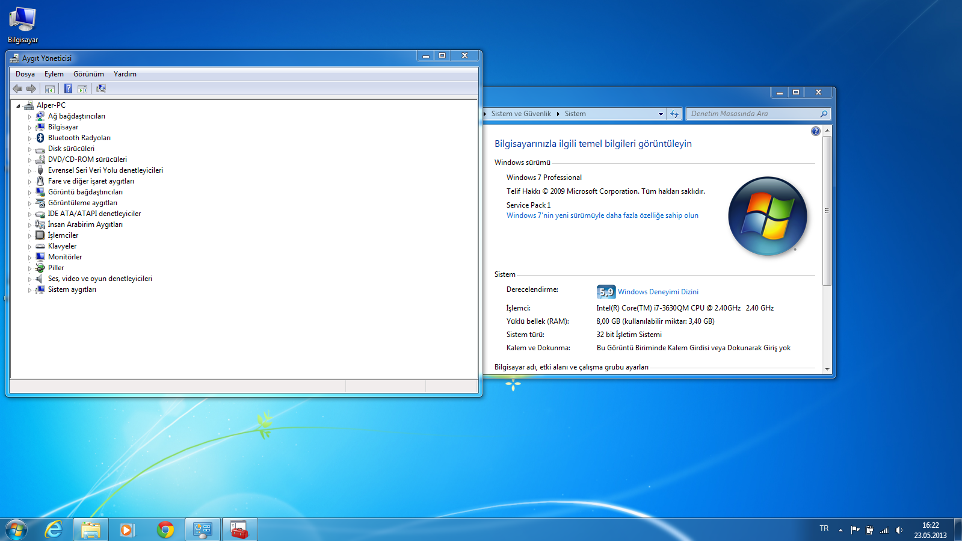Select the Görüntüleme aygıtları tree item
This screenshot has width=962, height=541.
[x=82, y=203]
